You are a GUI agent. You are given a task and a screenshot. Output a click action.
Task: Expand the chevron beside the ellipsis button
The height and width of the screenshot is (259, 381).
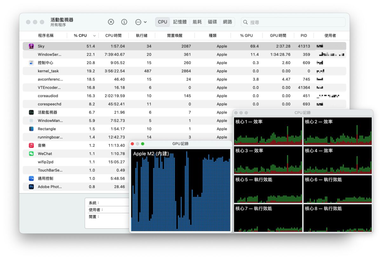click(145, 22)
